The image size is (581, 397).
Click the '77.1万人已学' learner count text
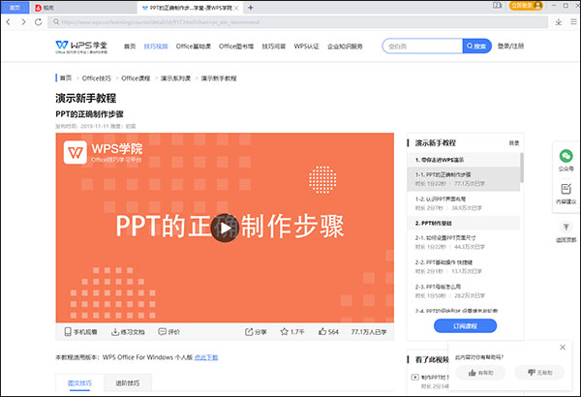(369, 332)
